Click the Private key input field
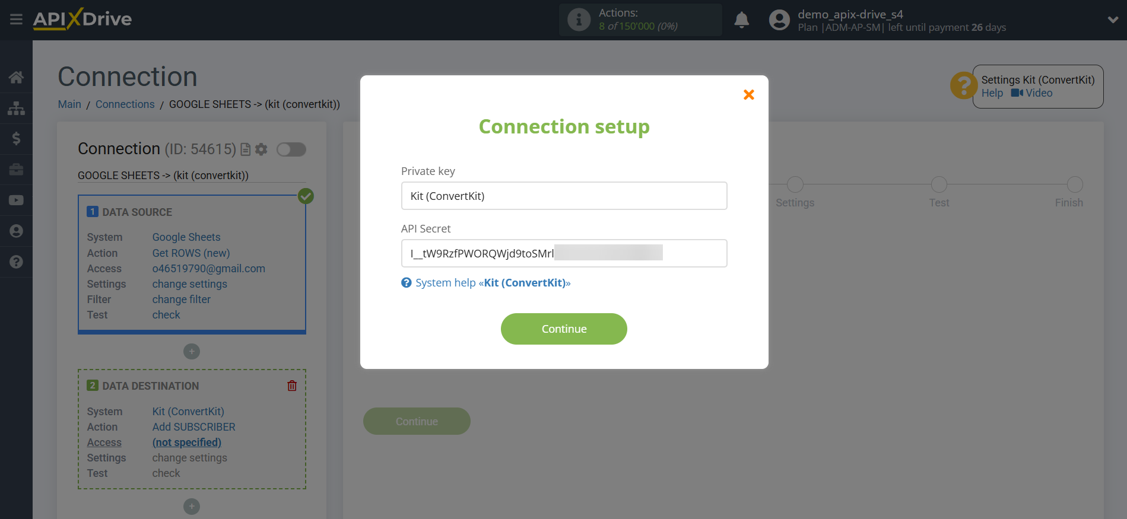 pos(564,196)
